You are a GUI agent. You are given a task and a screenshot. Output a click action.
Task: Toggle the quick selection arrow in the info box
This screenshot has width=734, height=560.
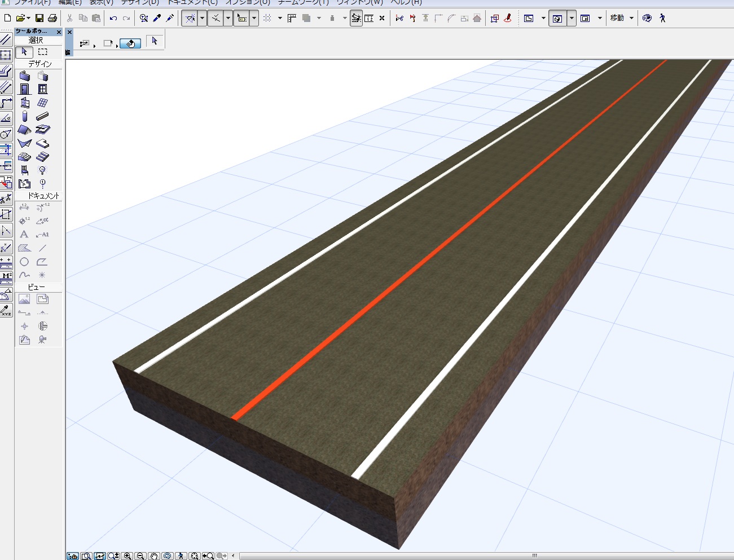point(155,41)
